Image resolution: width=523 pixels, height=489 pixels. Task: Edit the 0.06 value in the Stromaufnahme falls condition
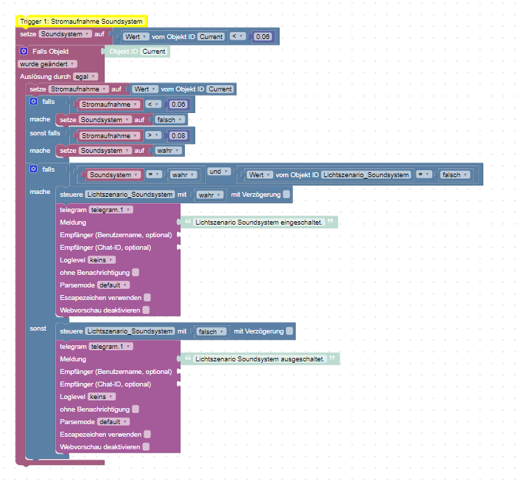point(179,105)
